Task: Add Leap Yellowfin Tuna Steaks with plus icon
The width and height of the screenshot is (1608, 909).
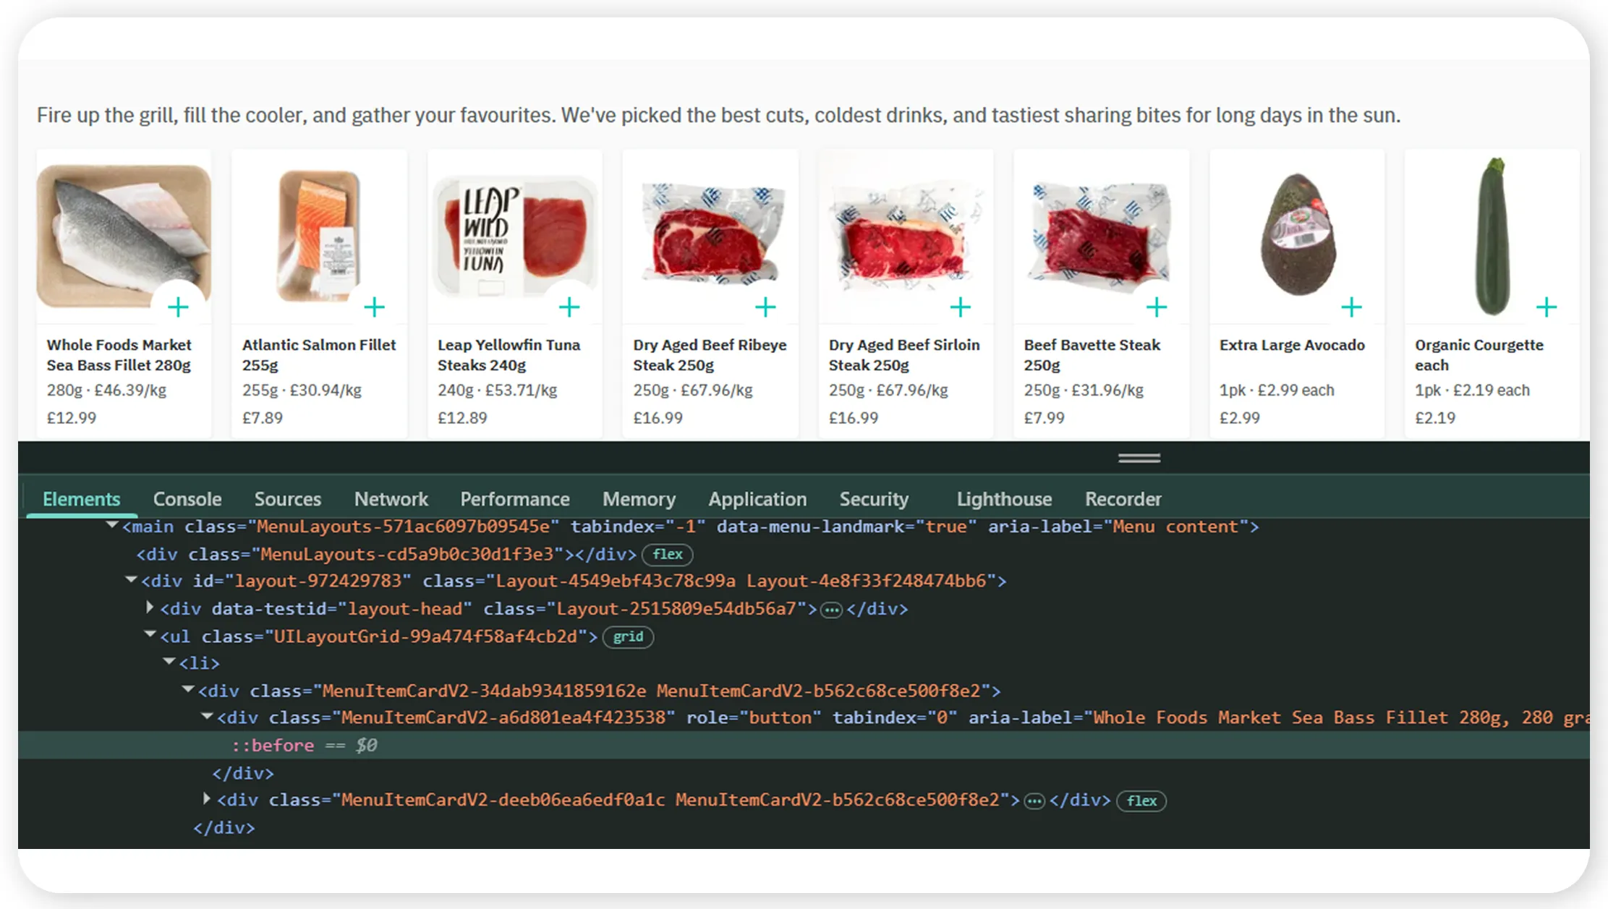Action: point(569,307)
